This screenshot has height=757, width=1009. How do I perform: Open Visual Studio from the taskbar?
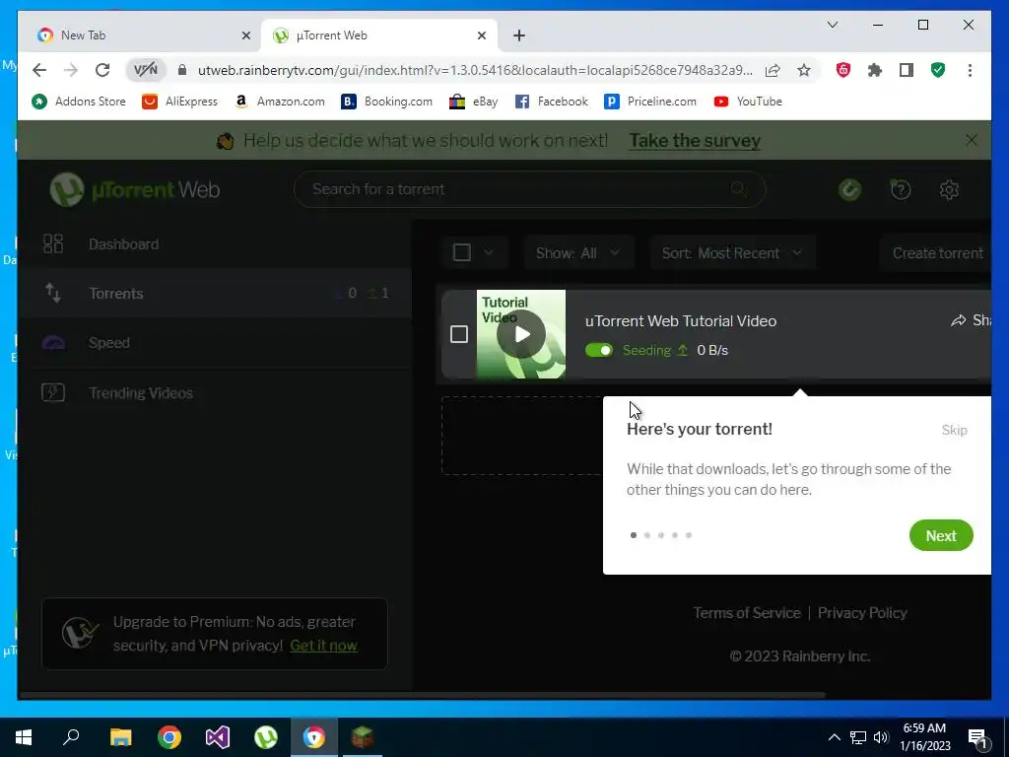pos(218,737)
